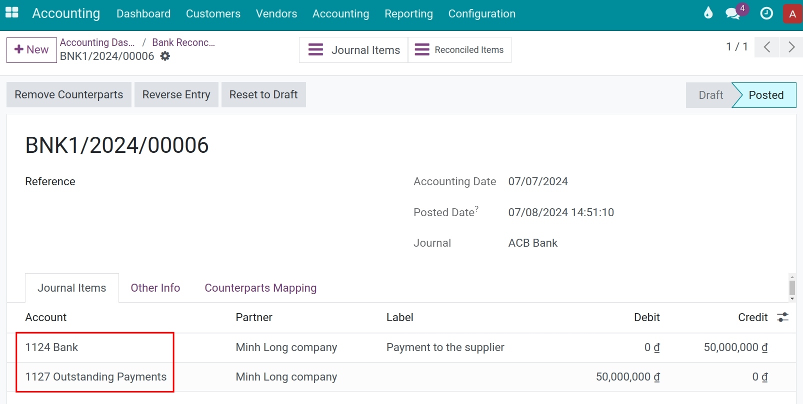803x404 pixels.
Task: Open the conversations messages icon
Action: 733,13
